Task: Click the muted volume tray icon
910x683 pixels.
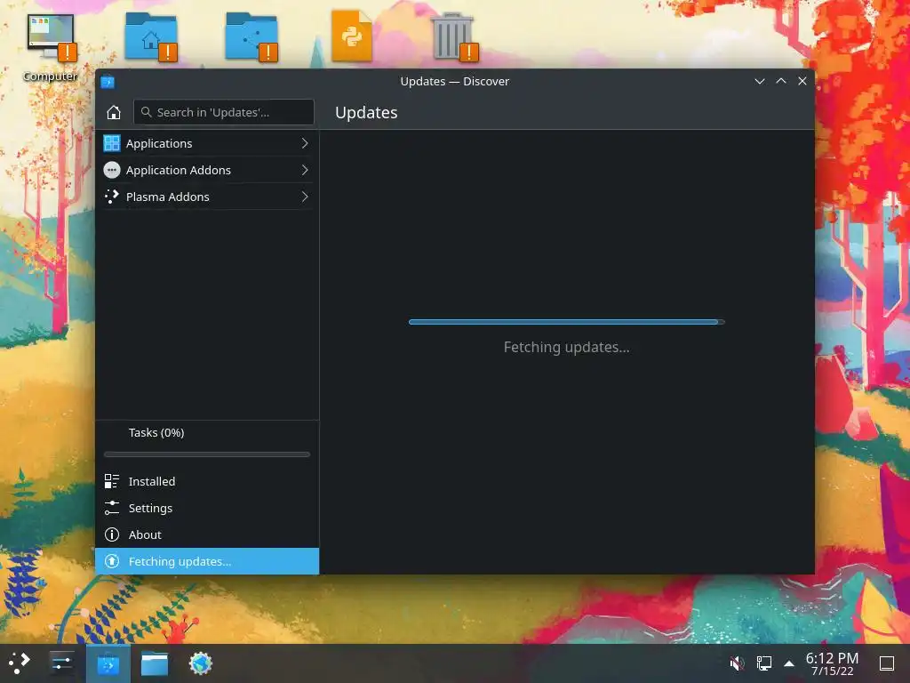Action: 737,663
